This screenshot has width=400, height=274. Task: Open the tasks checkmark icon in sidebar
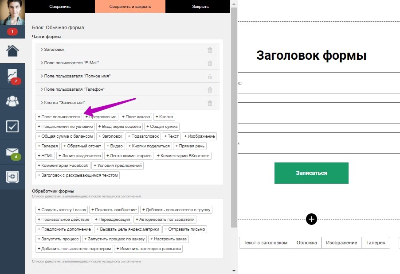12,126
